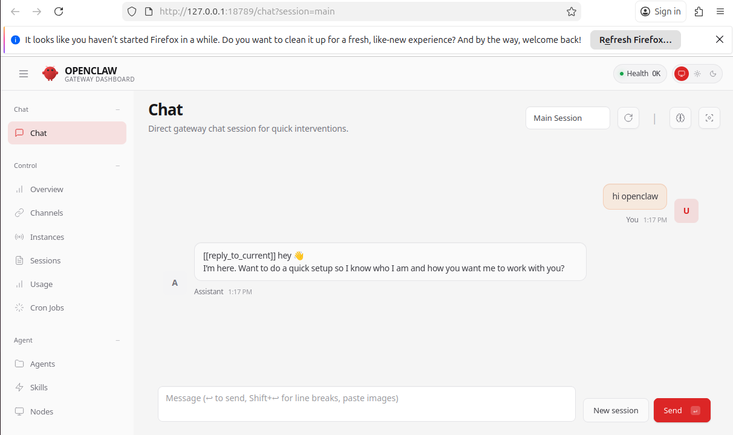
Task: Collapse the Chat sidebar section
Action: (118, 109)
